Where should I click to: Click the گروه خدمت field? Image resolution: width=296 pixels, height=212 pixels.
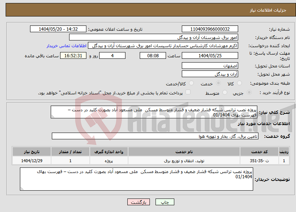(x=155, y=136)
